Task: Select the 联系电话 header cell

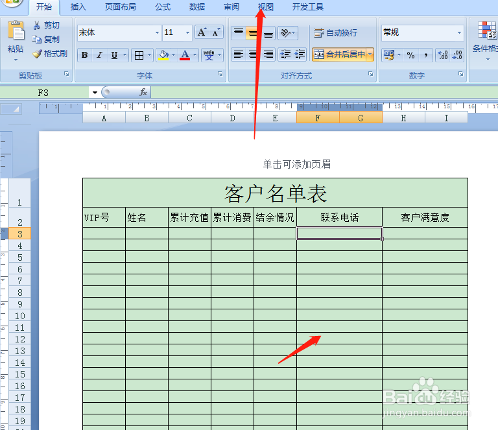Action: pos(339,217)
